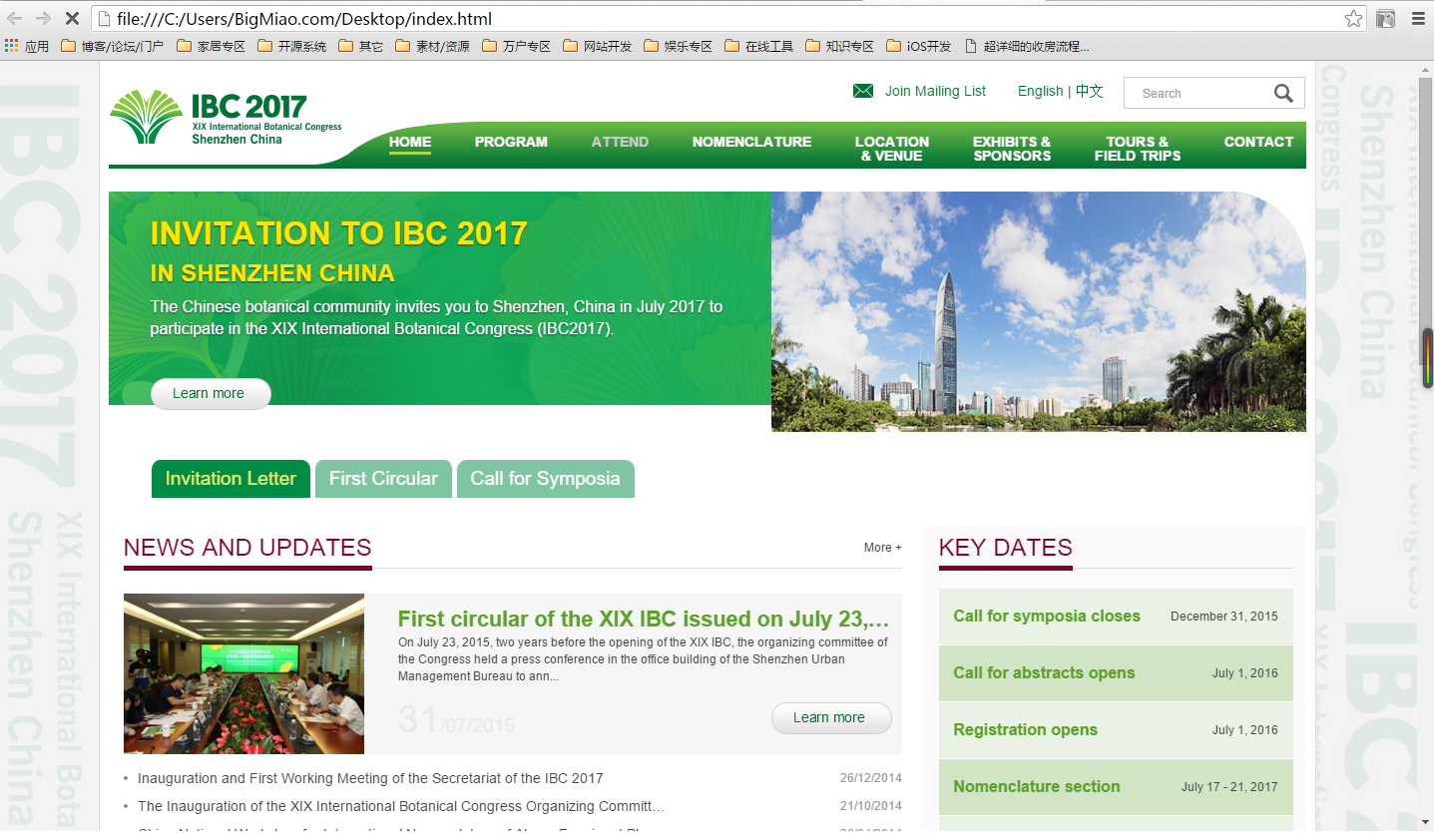Viewport: 1434px width, 833px height.
Task: Select the Call for Symposia tab
Action: [x=545, y=479]
